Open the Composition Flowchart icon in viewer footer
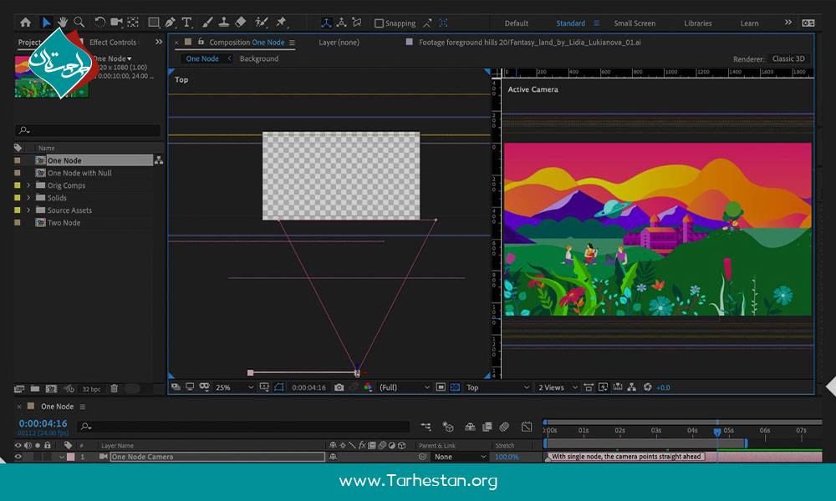The height and width of the screenshot is (501, 836). point(632,387)
